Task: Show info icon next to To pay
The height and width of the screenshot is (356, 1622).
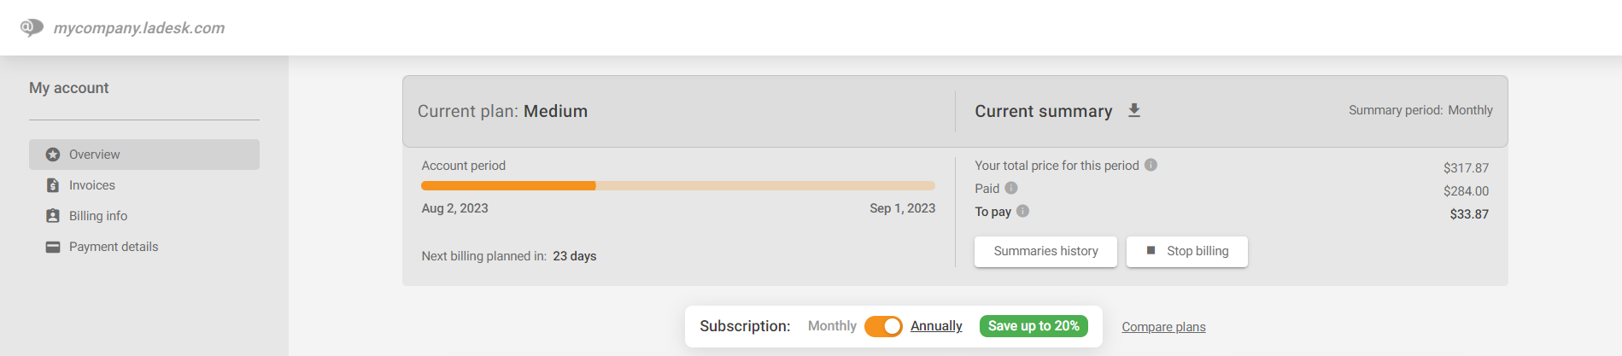Action: click(x=1022, y=211)
